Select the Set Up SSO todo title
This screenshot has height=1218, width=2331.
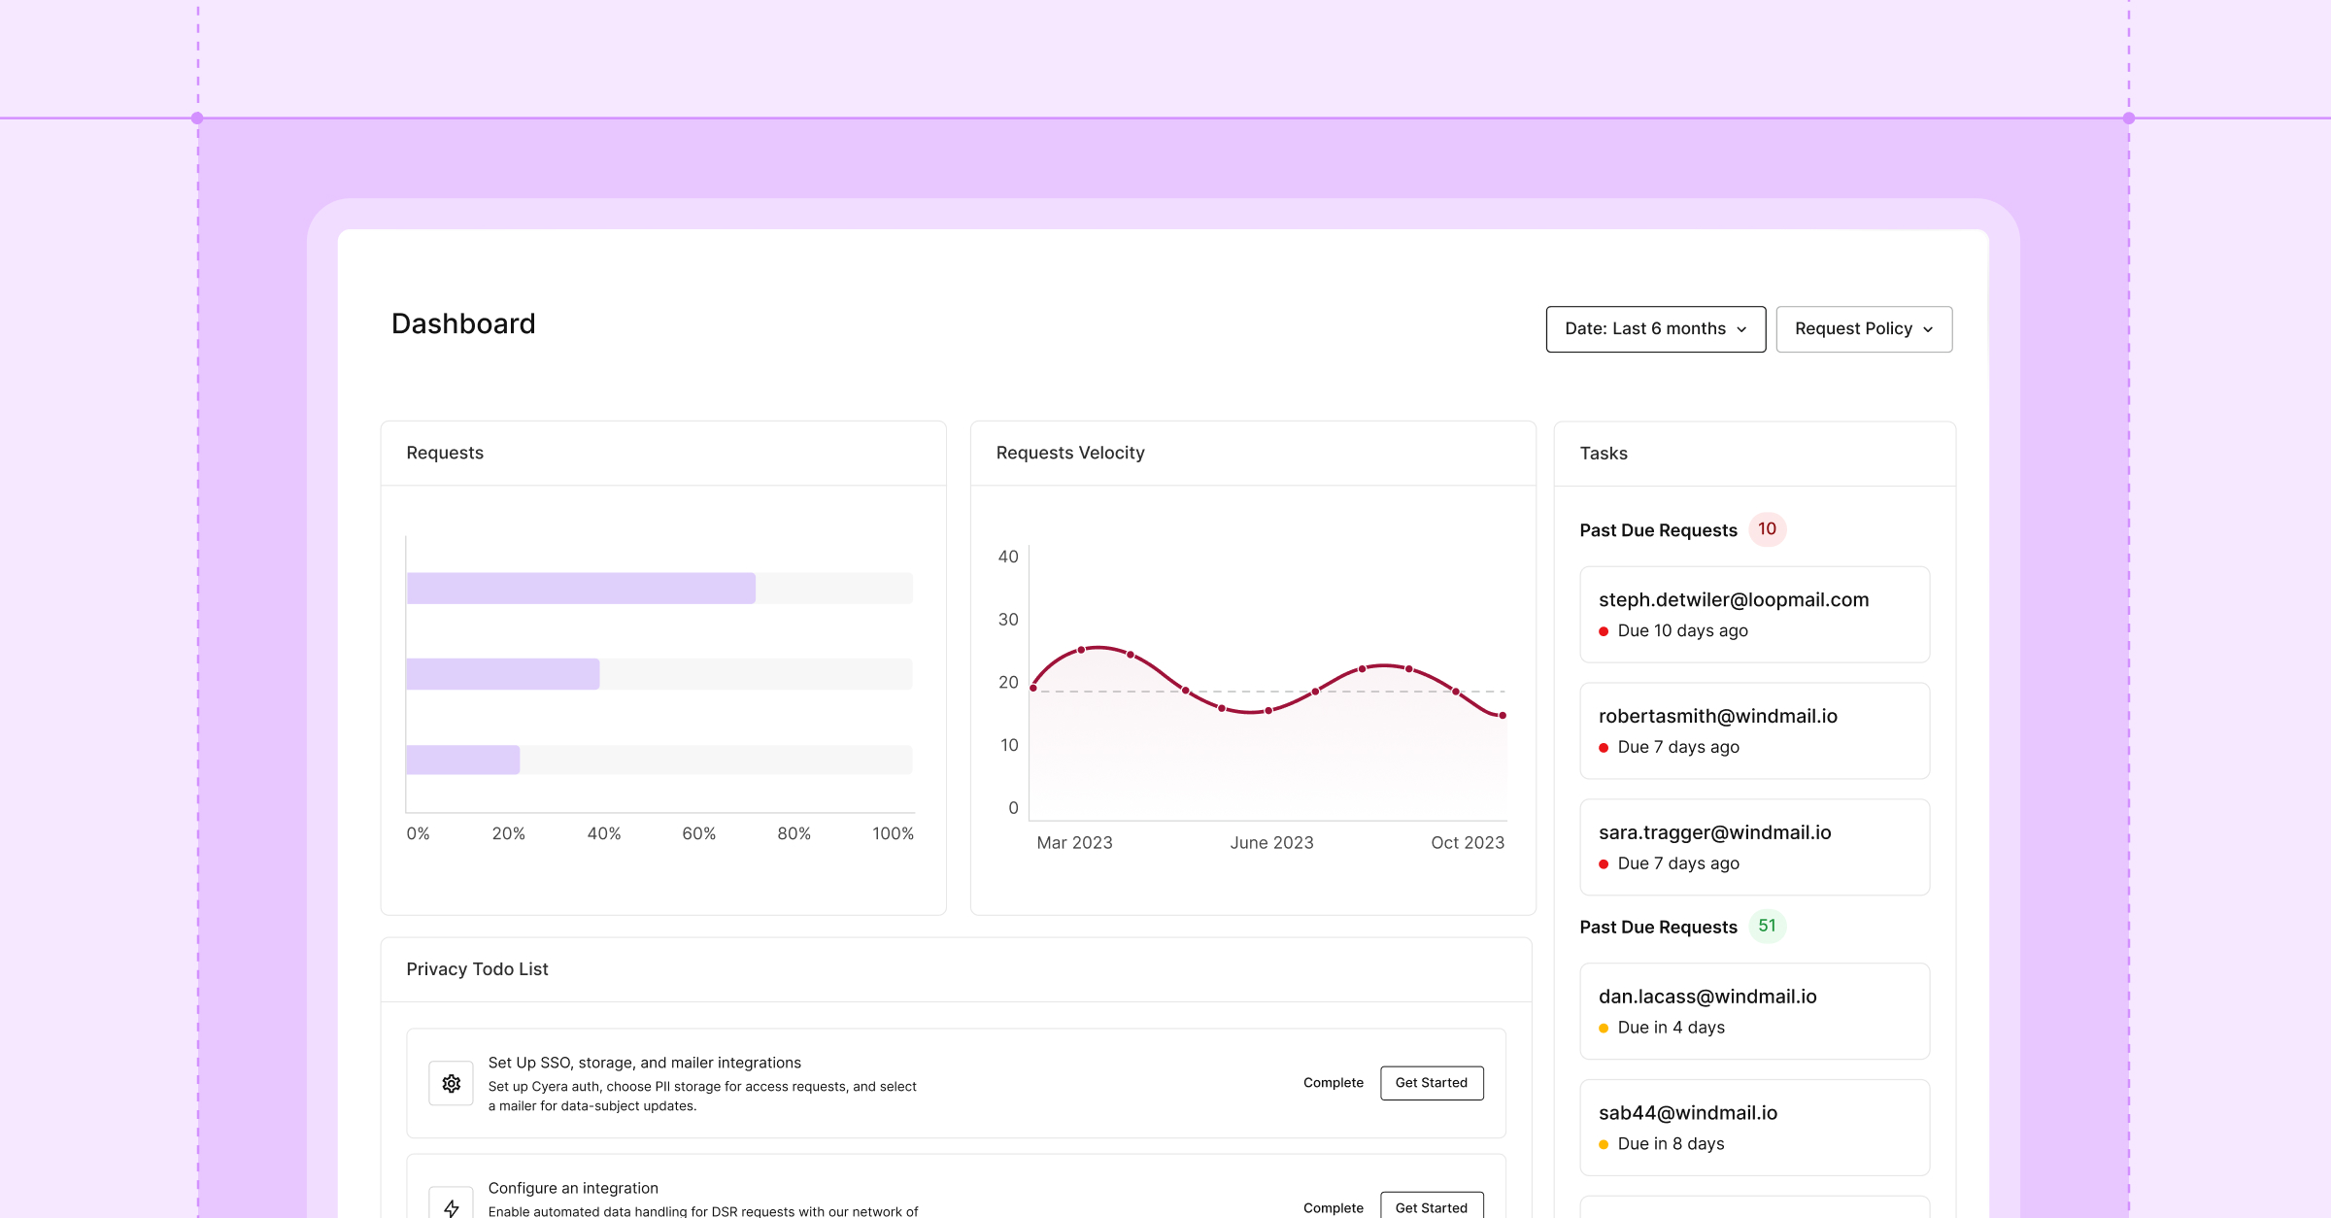(644, 1063)
